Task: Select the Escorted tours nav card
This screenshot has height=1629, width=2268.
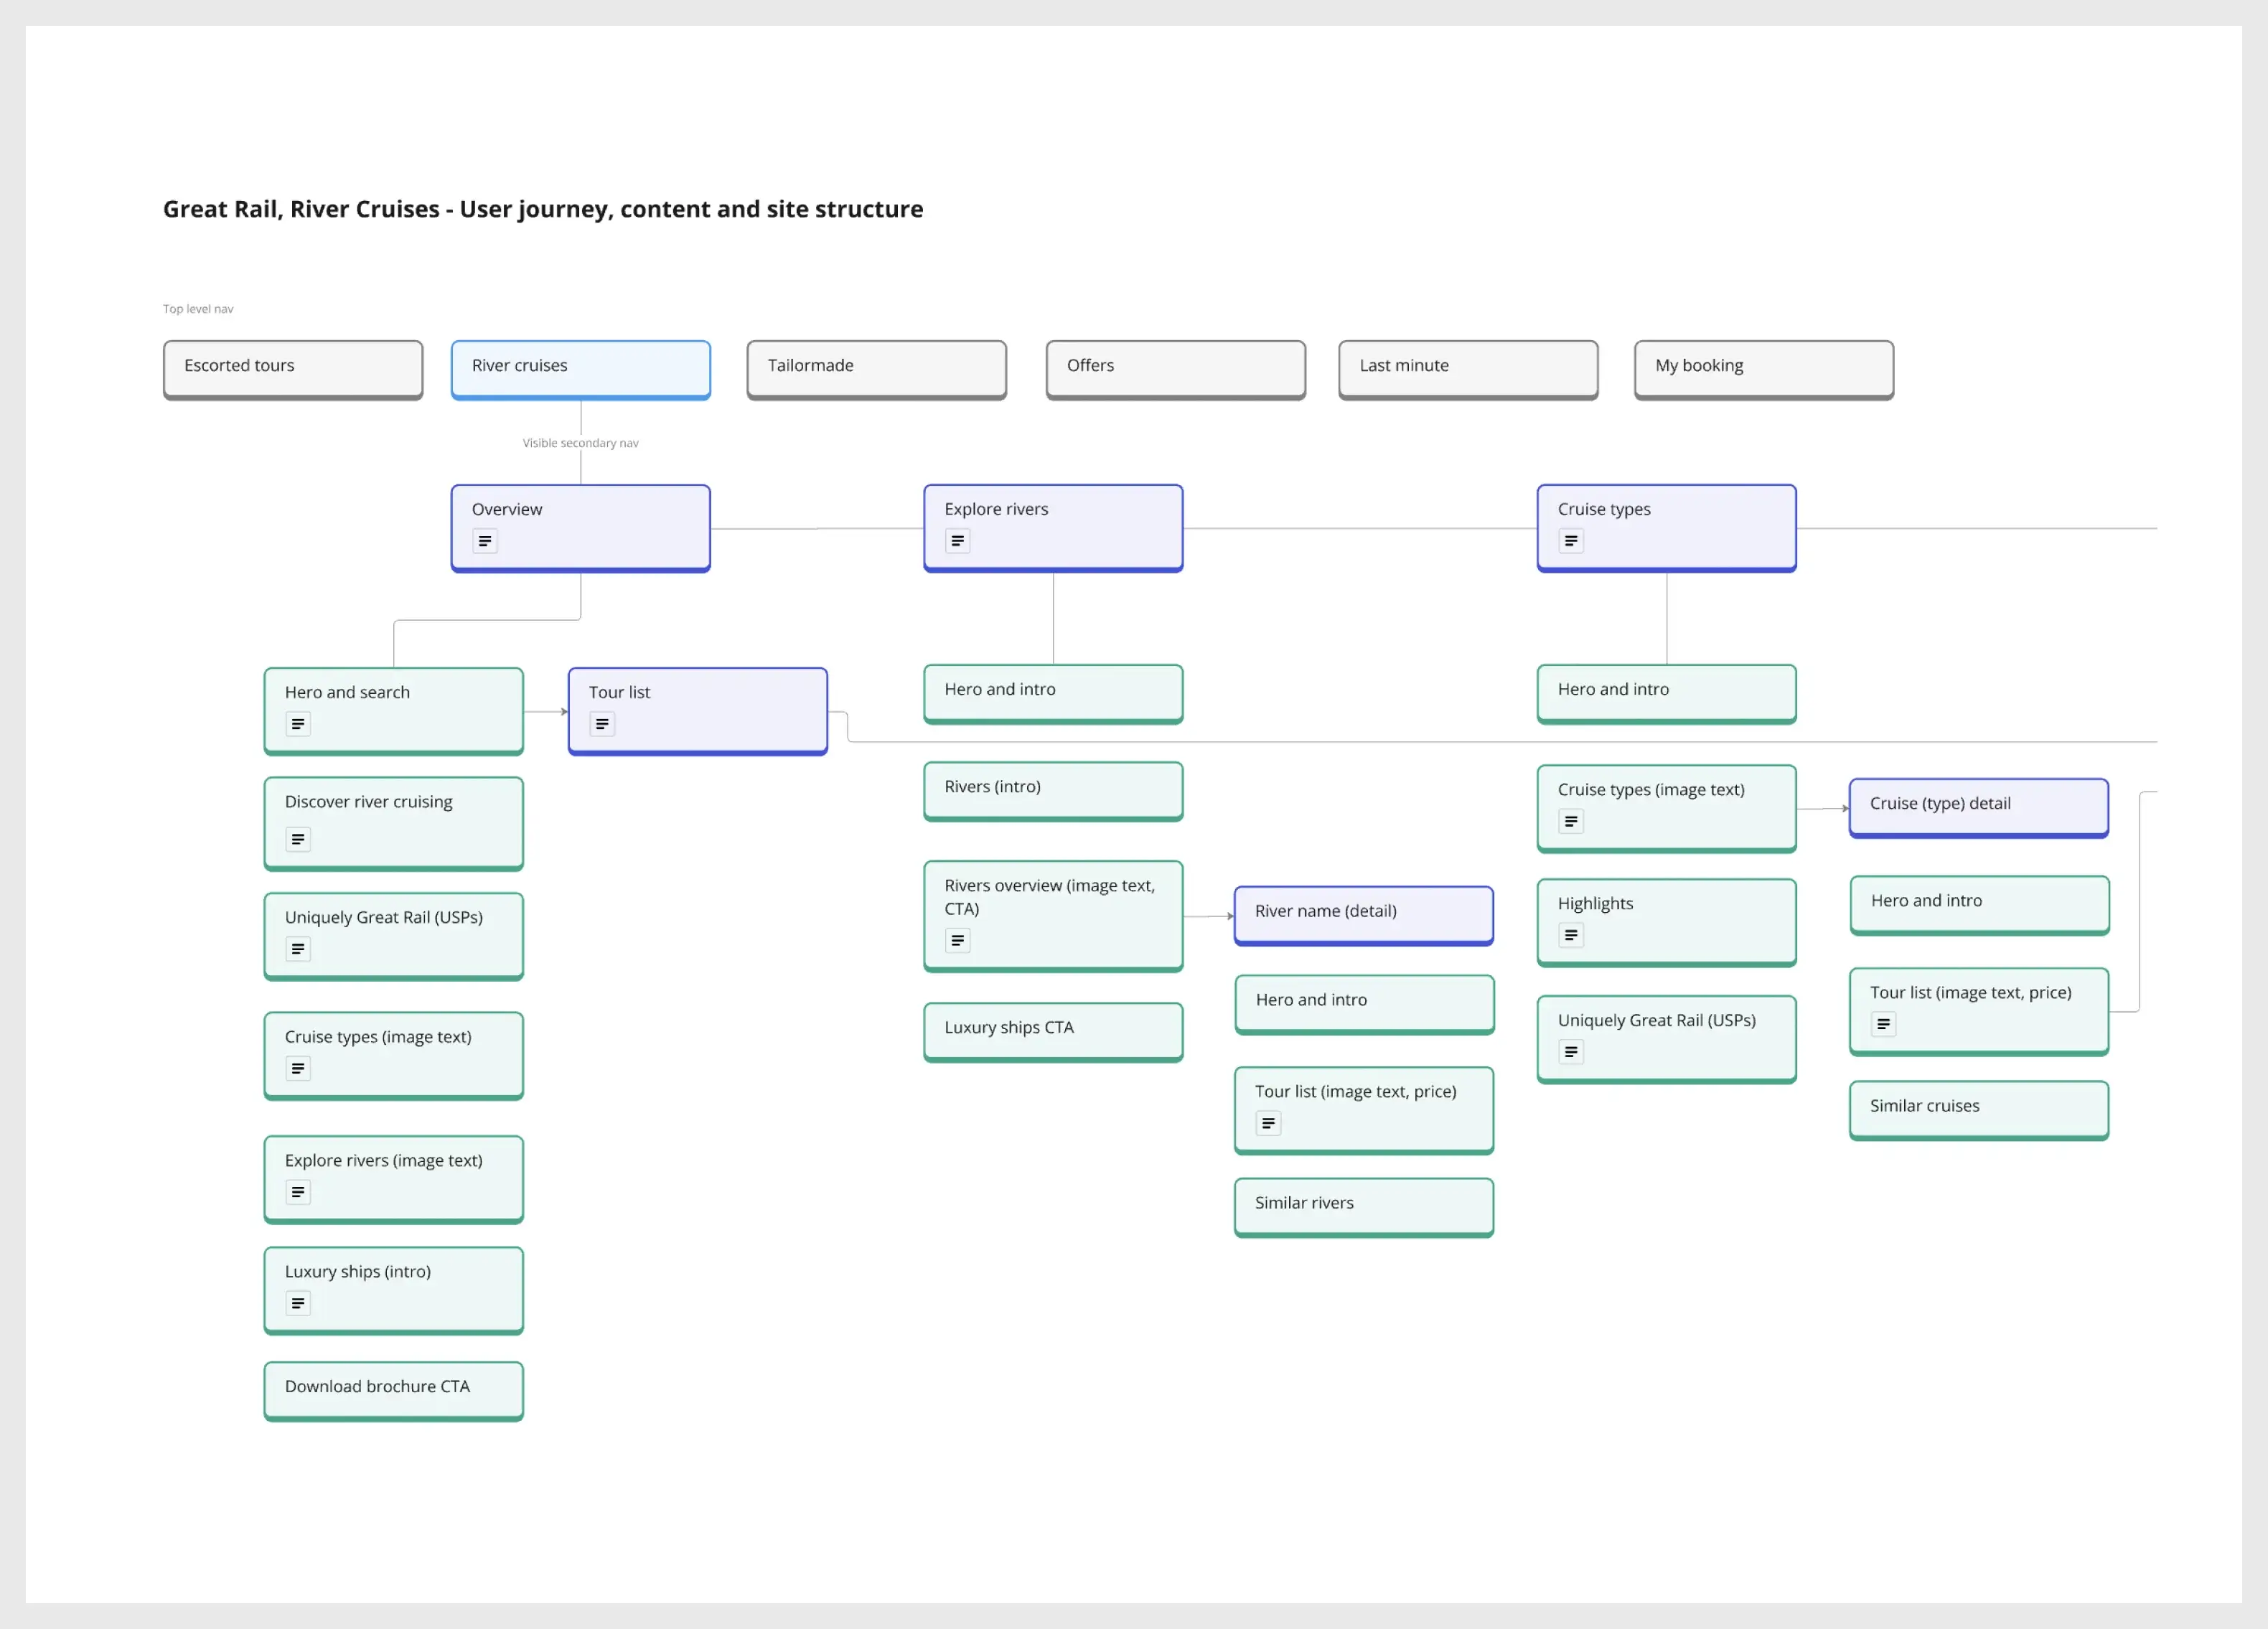Action: click(293, 368)
